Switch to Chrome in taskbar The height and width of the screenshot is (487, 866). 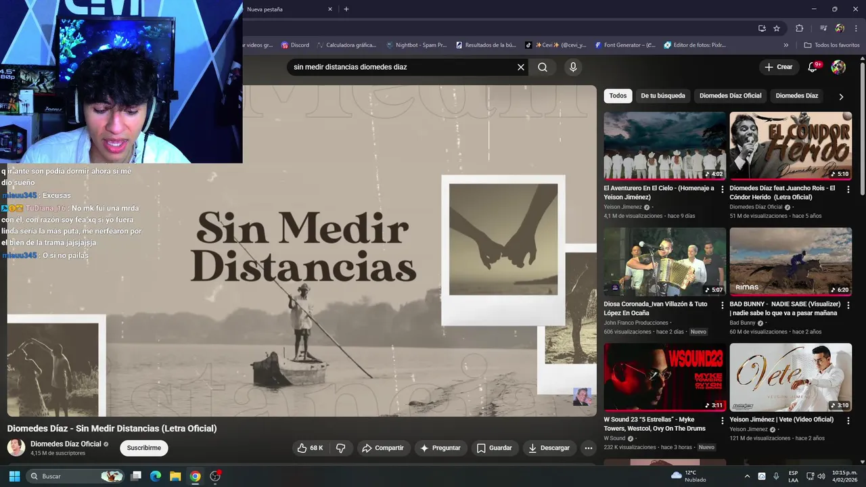(195, 476)
